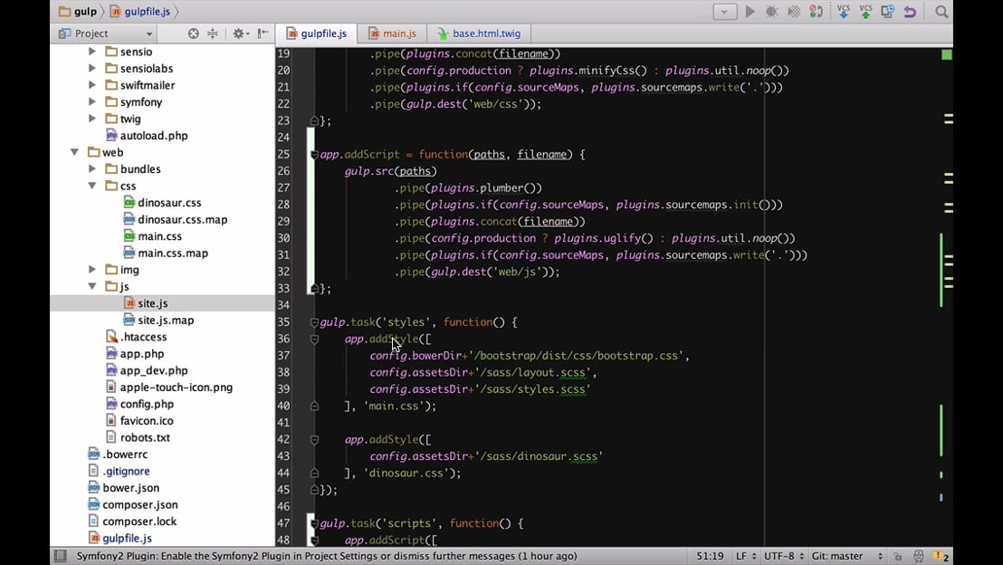Expand the sensiolabs folder
This screenshot has width=1003, height=565.
coord(92,68)
